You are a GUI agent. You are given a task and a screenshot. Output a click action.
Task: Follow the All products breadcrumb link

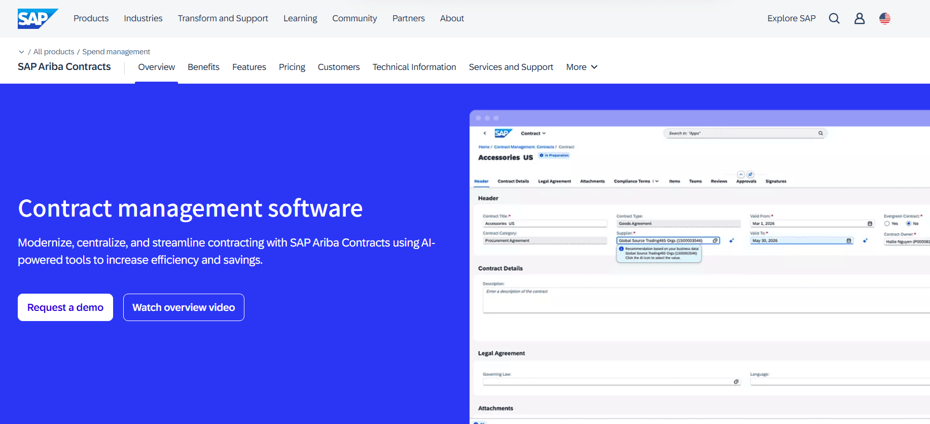(54, 52)
